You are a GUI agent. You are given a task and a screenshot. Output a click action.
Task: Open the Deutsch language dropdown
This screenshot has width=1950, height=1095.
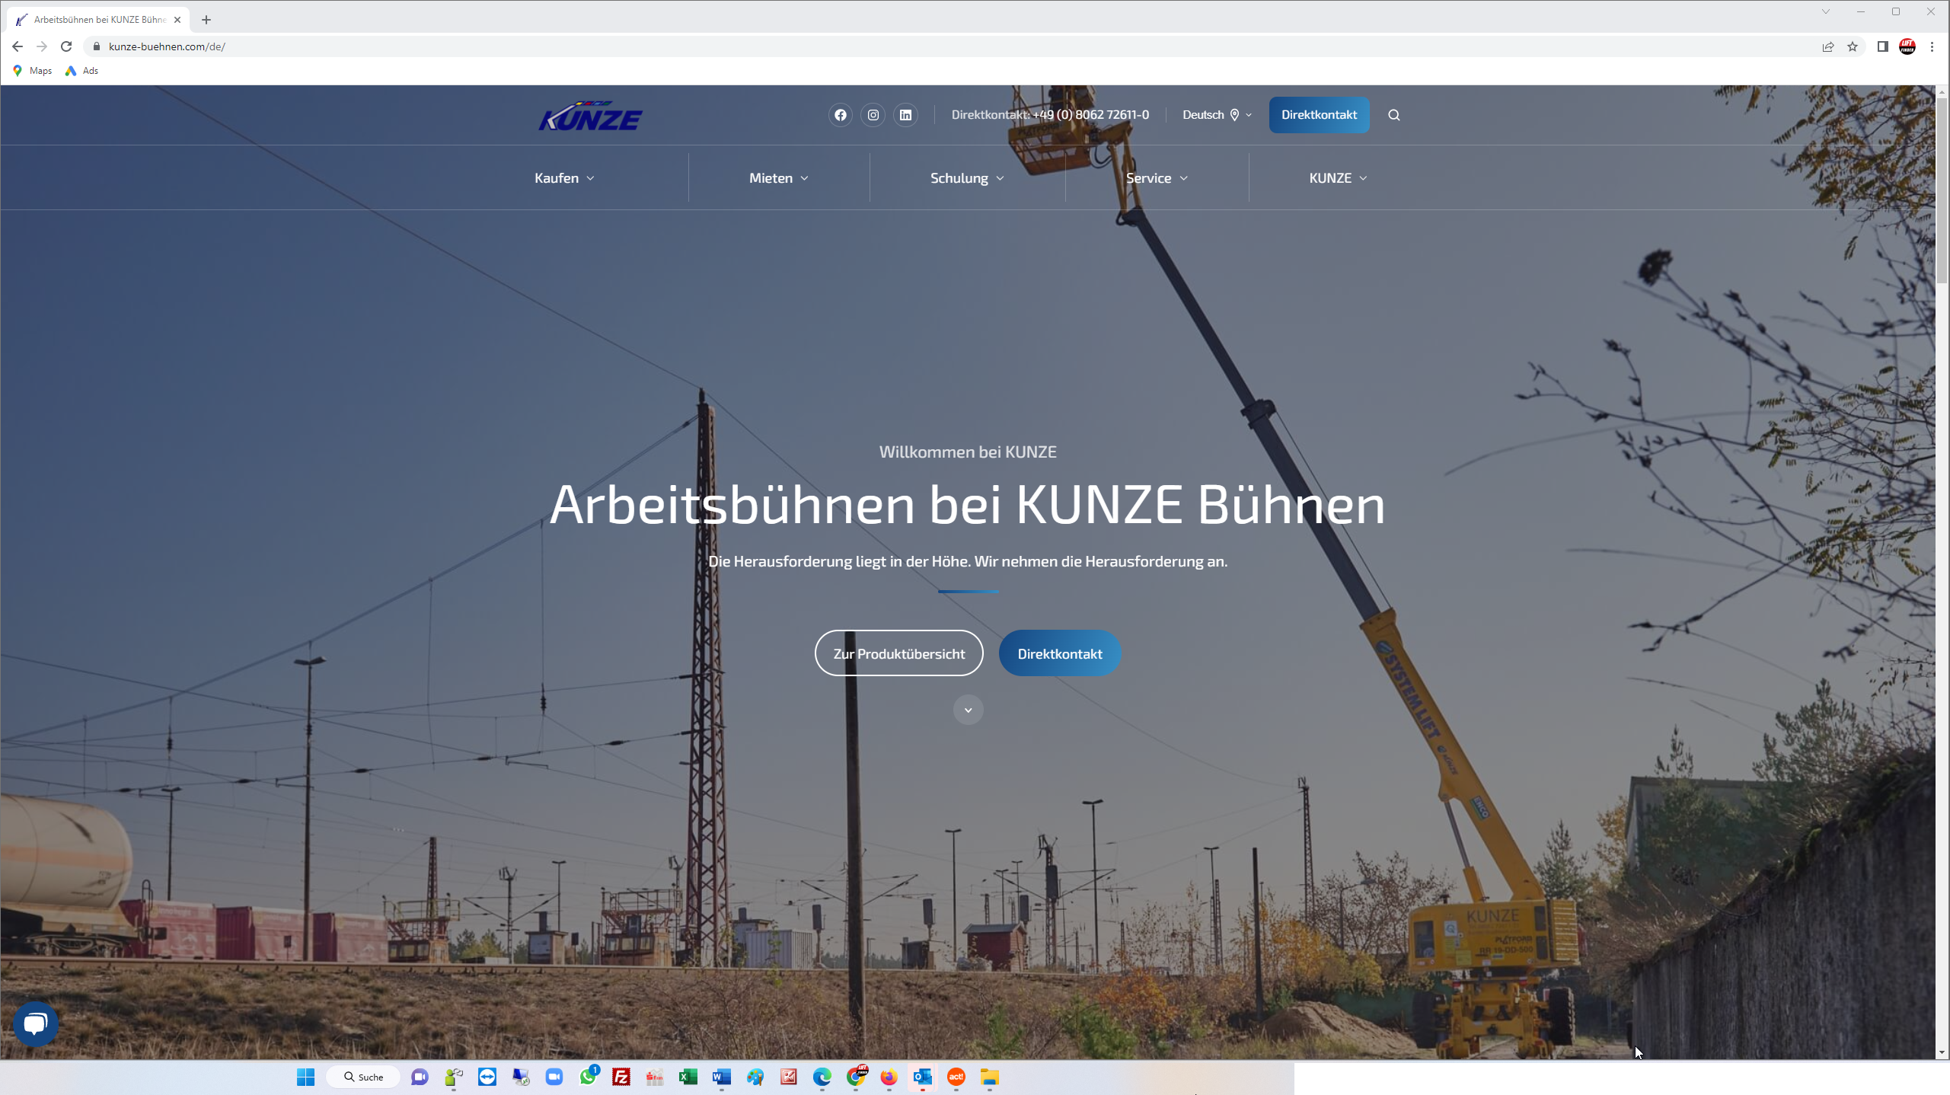coord(1216,115)
